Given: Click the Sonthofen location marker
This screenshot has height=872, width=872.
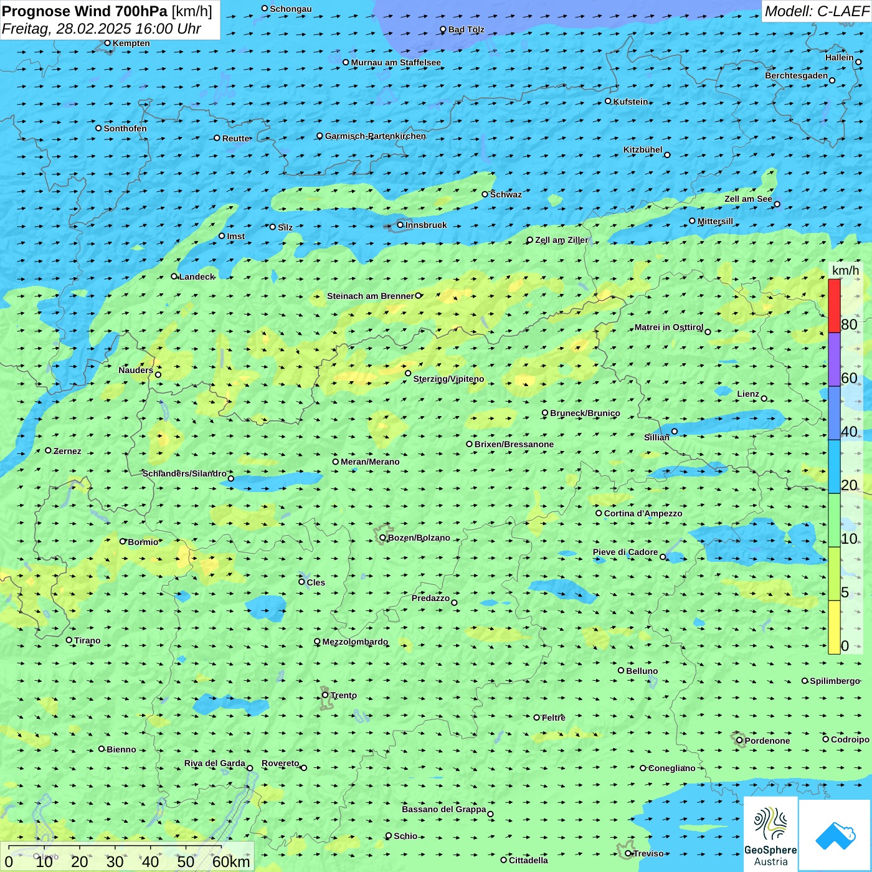Looking at the screenshot, I should pos(98,128).
